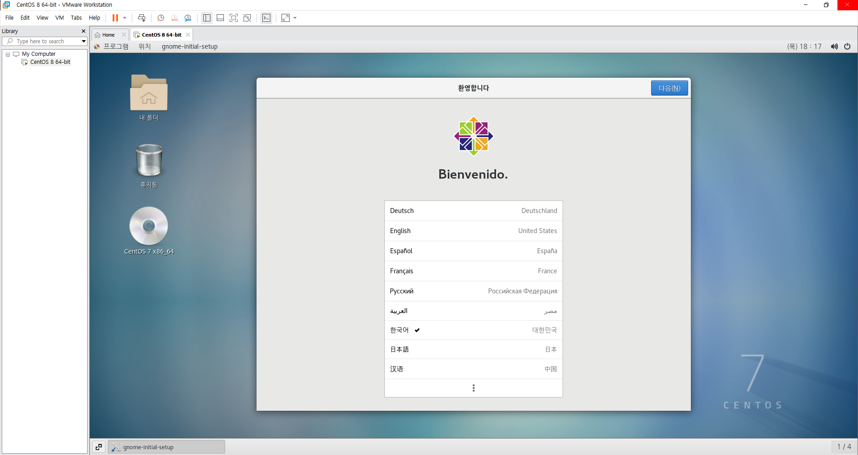Image resolution: width=858 pixels, height=455 pixels.
Task: Open the Tabs menu
Action: tap(76, 18)
